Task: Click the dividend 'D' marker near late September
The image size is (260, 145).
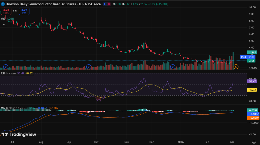Action: click(x=89, y=67)
